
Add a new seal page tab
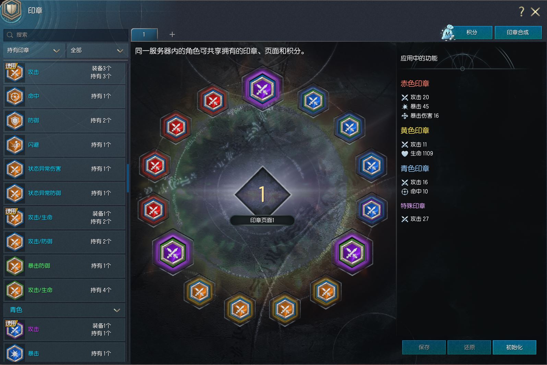tap(172, 34)
